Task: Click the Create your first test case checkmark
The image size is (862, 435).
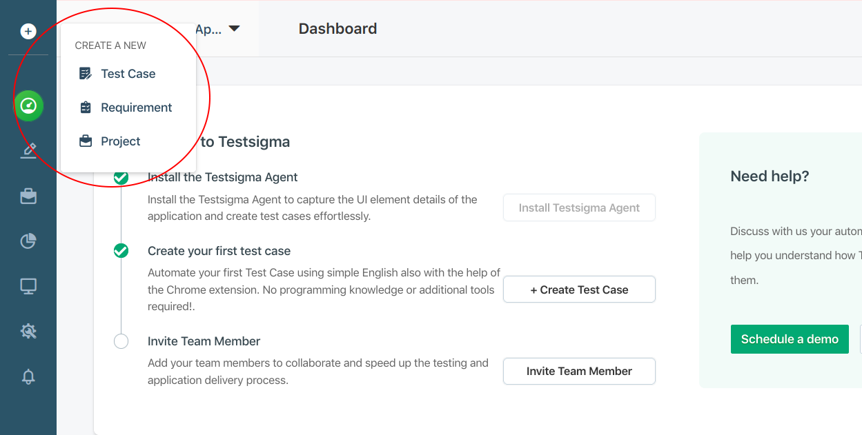Action: tap(121, 251)
